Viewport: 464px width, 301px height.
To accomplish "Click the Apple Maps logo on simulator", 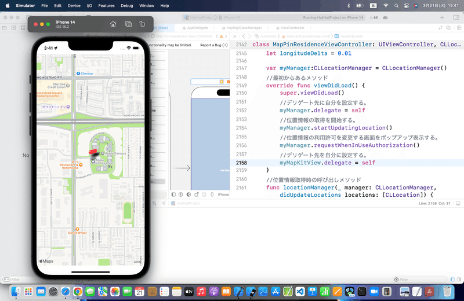I will coord(46,261).
